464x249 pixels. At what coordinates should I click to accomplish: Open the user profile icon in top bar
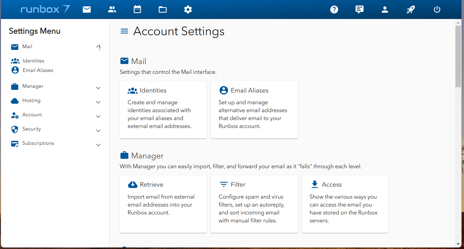(x=385, y=10)
